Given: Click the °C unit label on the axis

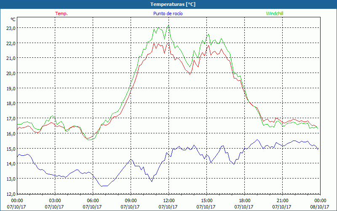Looking at the screenshot, I should (x=13, y=19).
